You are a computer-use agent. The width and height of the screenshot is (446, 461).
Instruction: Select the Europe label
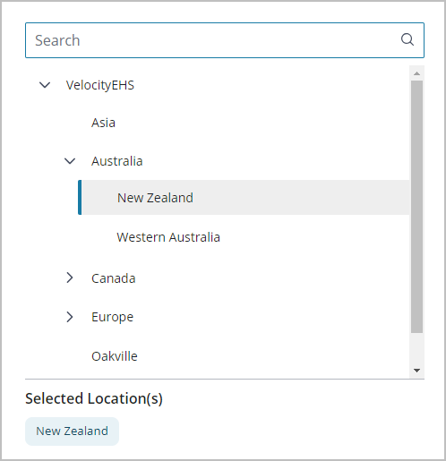point(112,317)
